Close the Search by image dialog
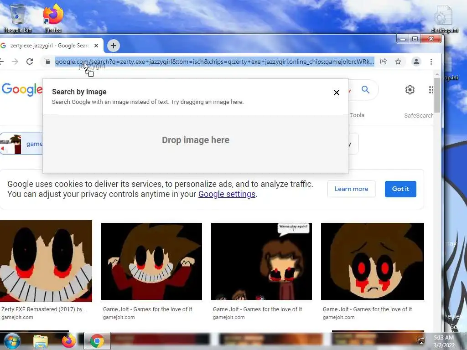Viewport: 467px width, 350px height. coord(336,93)
